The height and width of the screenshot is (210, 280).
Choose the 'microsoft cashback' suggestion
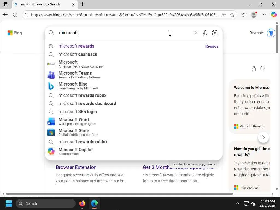[134, 54]
